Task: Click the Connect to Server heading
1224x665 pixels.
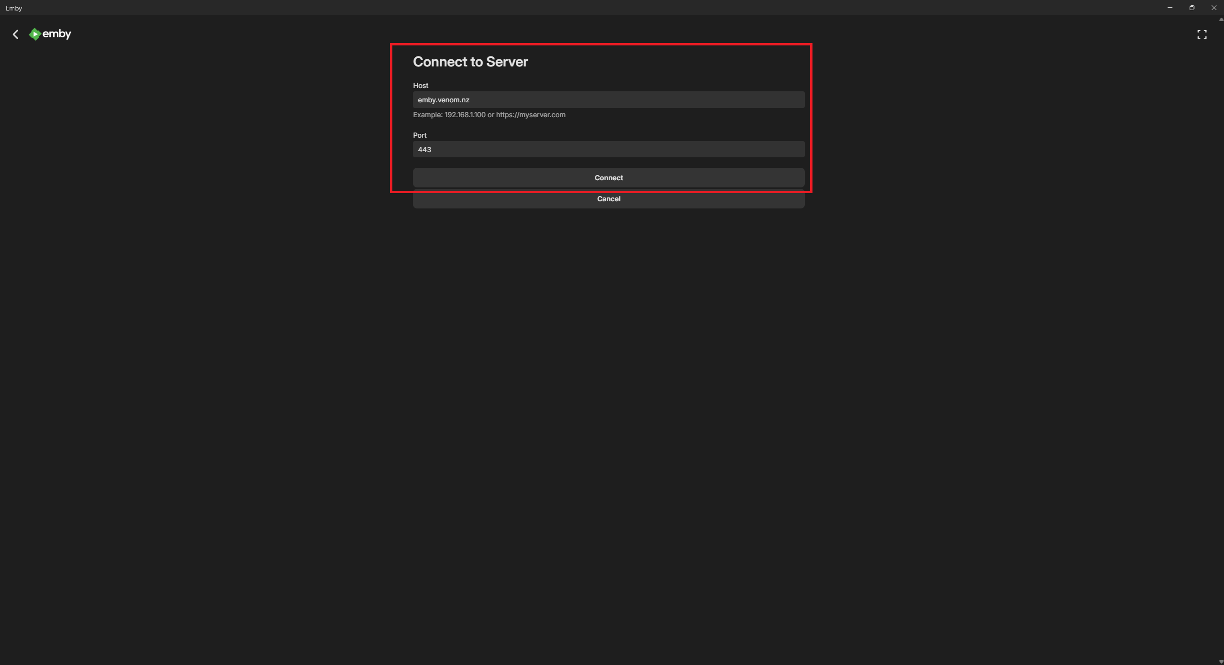Action: tap(470, 62)
